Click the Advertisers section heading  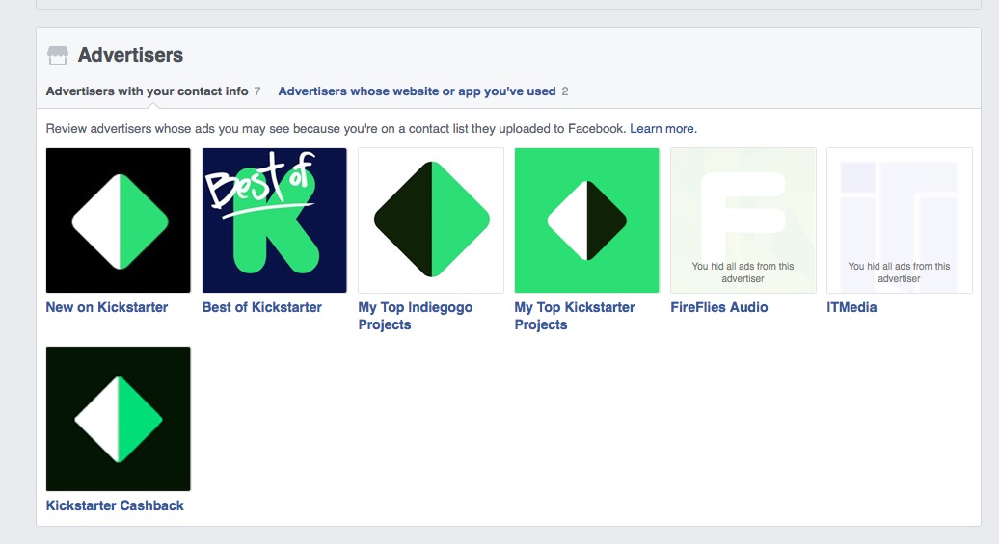(x=130, y=55)
